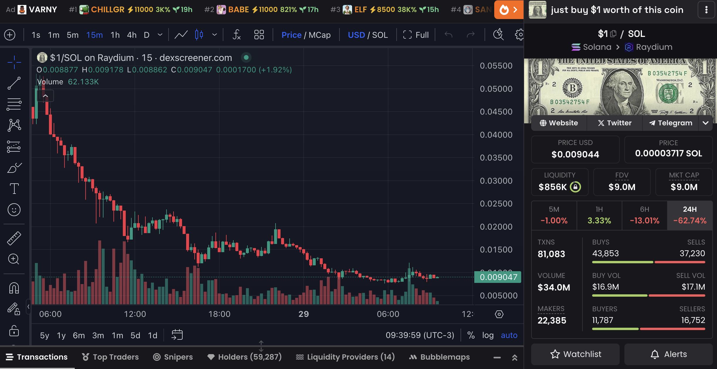Expand more timeframes dropdown after D

pyautogui.click(x=160, y=35)
